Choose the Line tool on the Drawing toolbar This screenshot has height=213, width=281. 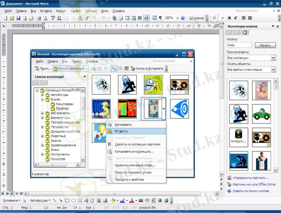tap(55, 201)
